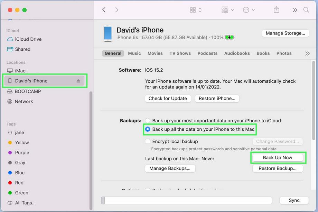The height and width of the screenshot is (212, 318).
Task: Open the Shared folder in sidebar
Action: pos(22,49)
